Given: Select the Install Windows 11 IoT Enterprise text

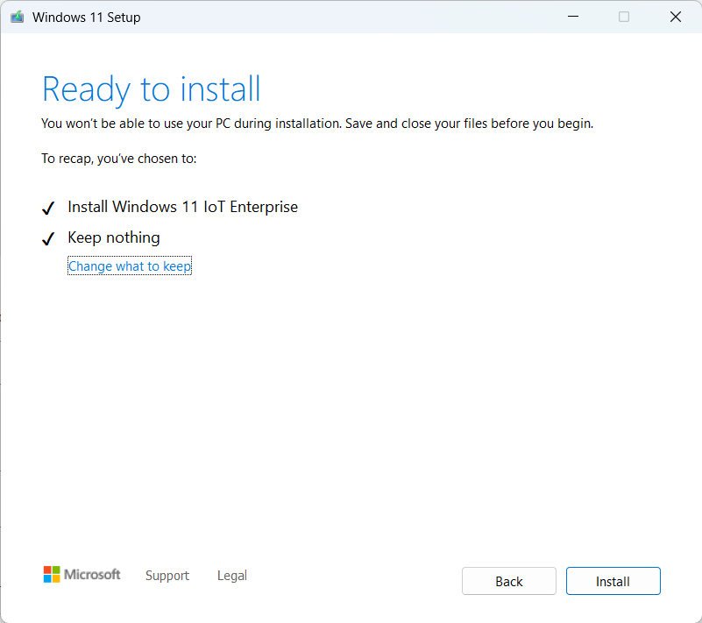Looking at the screenshot, I should tap(182, 207).
